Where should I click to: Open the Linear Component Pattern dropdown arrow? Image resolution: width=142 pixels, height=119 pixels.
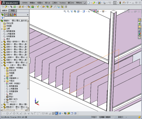pyautogui.click(x=17, y=7)
